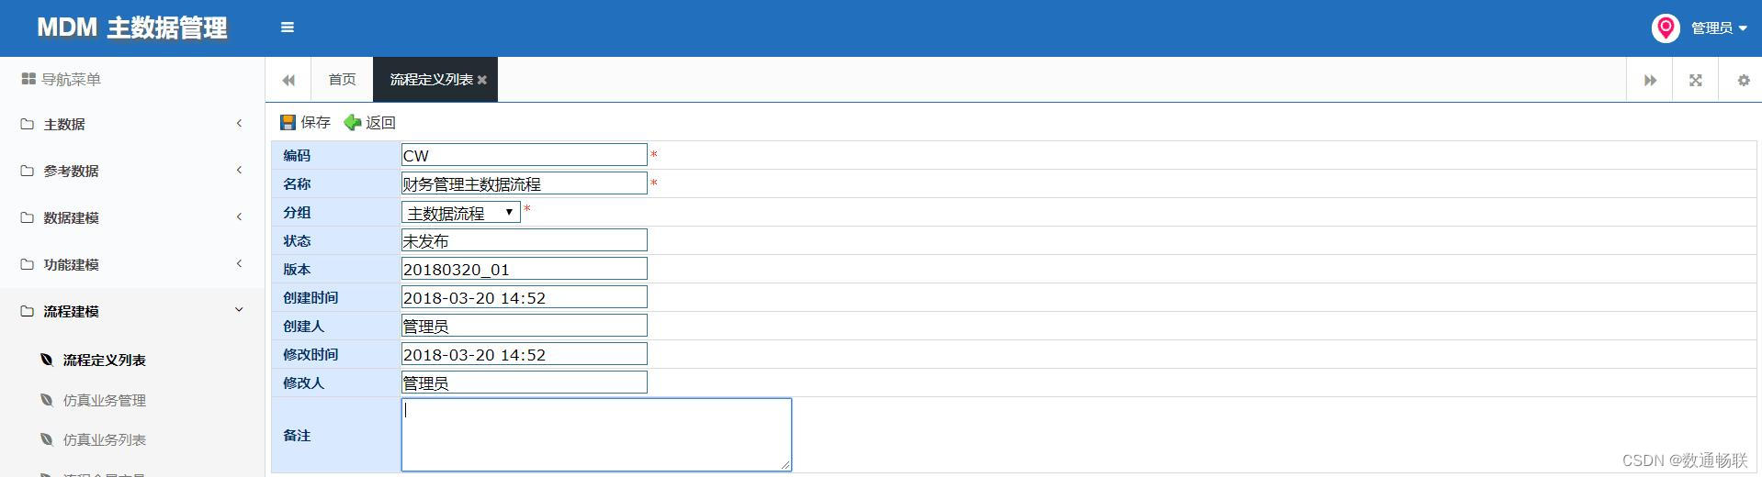Click the 编码 input field
Viewport: 1762px width, 477px height.
pyautogui.click(x=524, y=155)
